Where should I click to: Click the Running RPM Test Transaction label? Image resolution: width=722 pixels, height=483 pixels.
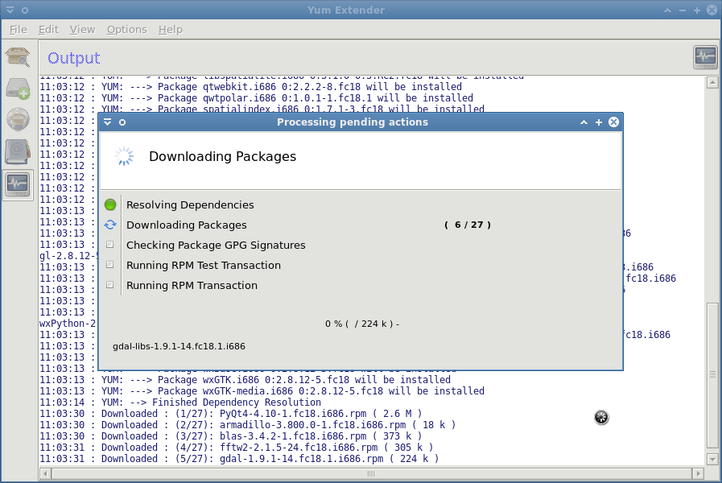pyautogui.click(x=204, y=265)
